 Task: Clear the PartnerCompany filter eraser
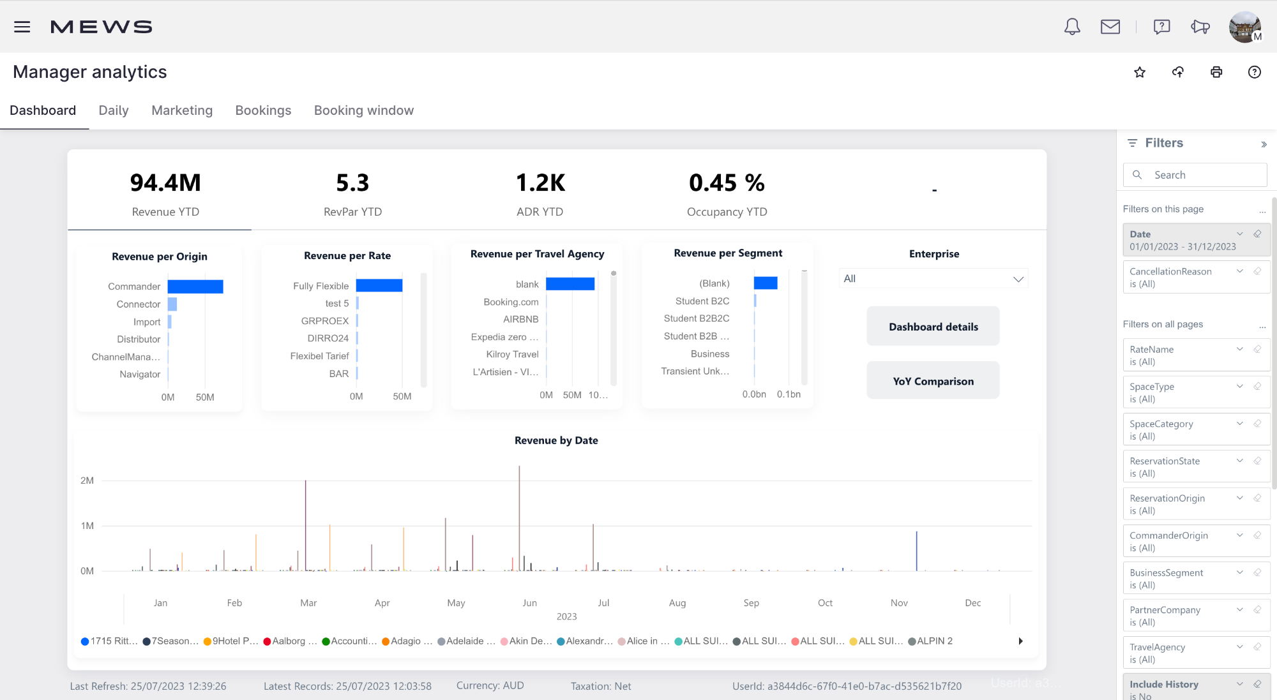click(1257, 609)
